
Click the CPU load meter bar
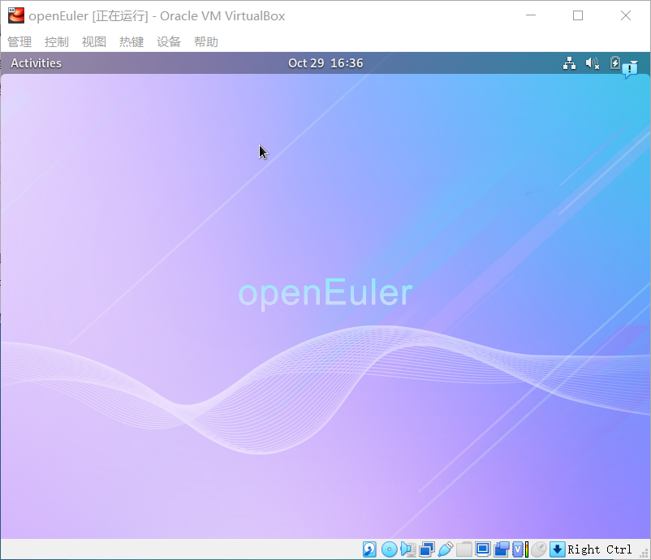pyautogui.click(x=527, y=549)
